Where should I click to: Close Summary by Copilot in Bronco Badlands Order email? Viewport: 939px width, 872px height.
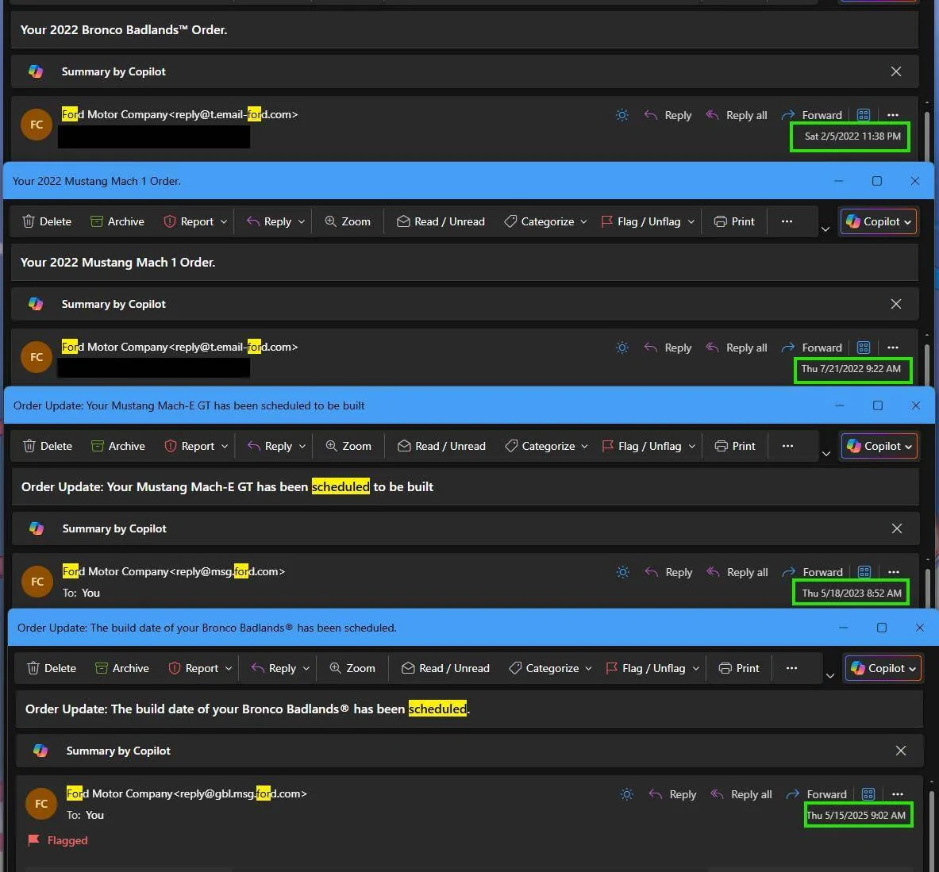896,72
